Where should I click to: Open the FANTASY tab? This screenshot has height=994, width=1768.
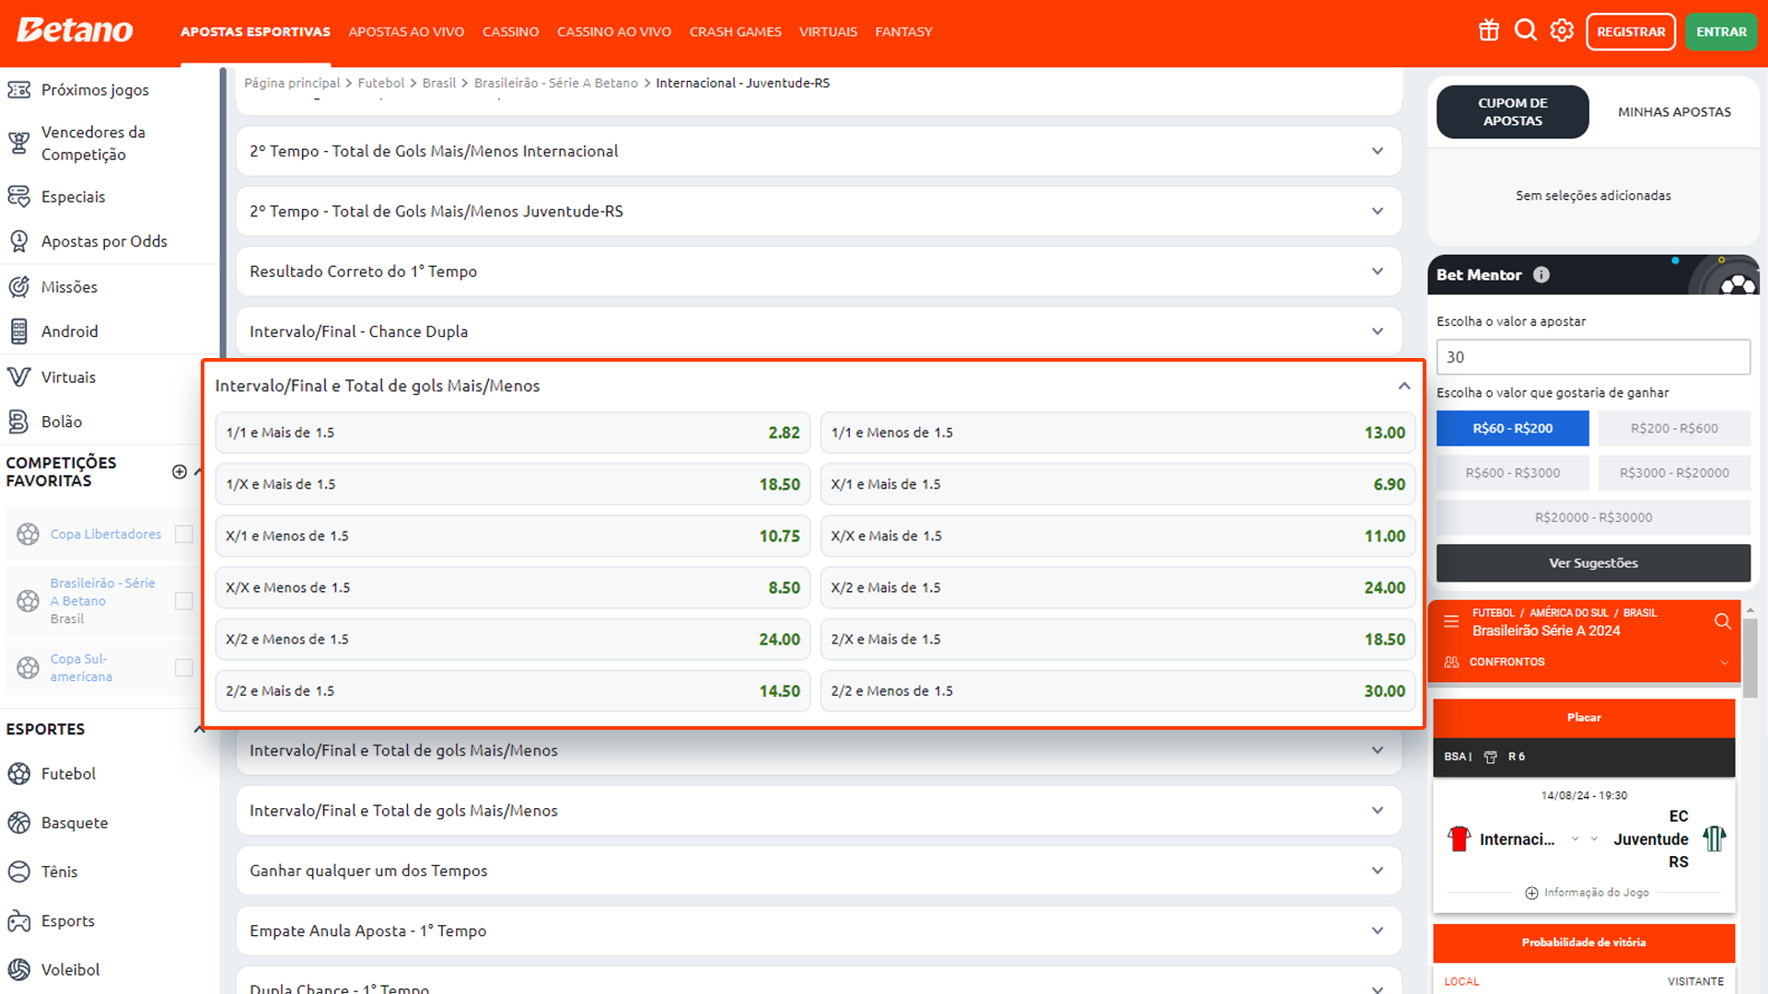coord(903,31)
